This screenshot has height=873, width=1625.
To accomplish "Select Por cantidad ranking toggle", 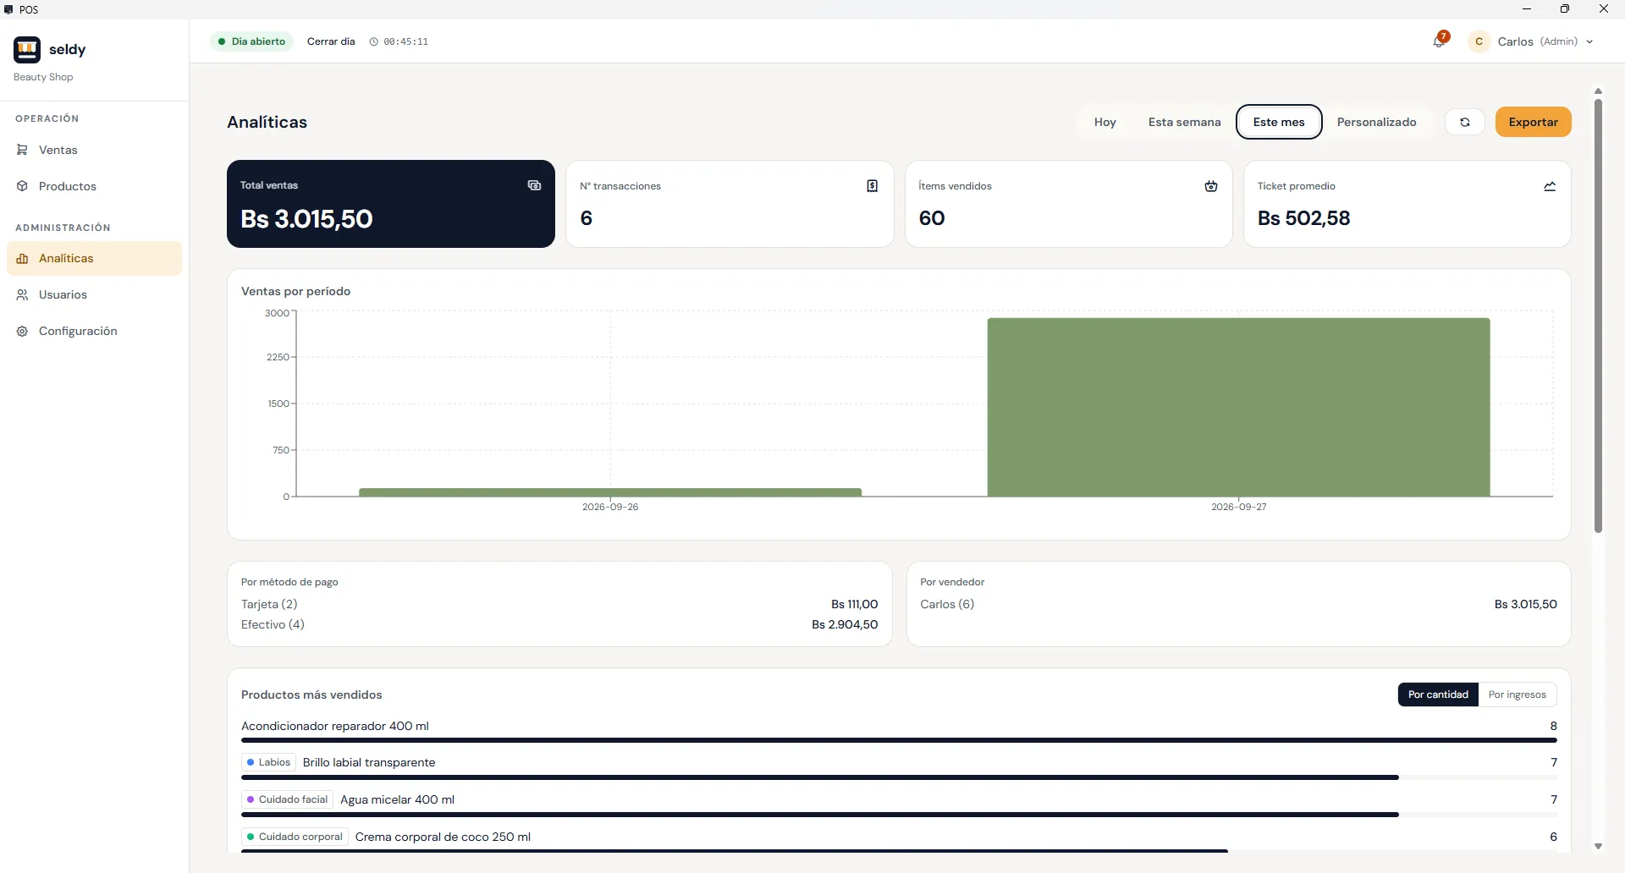I will [x=1438, y=695].
